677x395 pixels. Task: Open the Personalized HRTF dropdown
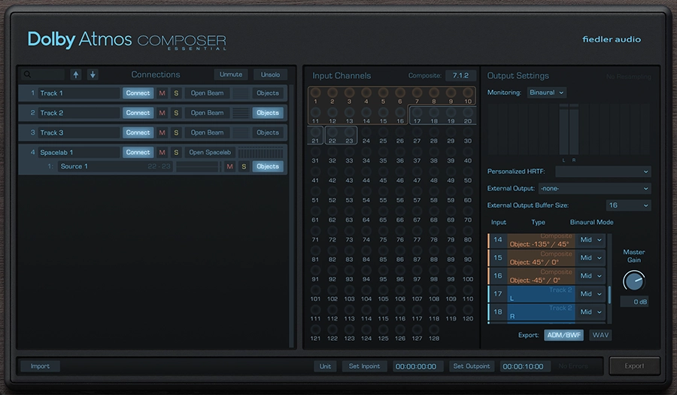tap(603, 172)
